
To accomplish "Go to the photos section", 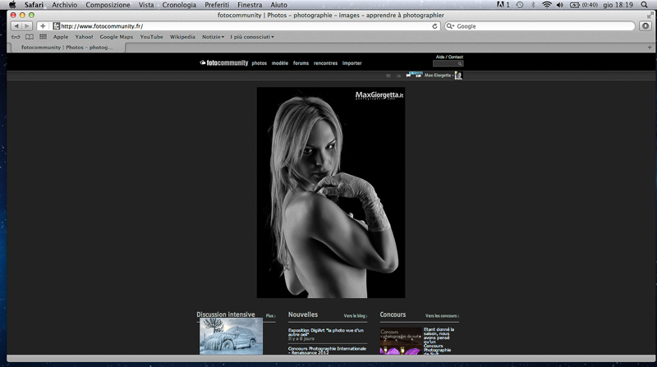I will pos(259,63).
